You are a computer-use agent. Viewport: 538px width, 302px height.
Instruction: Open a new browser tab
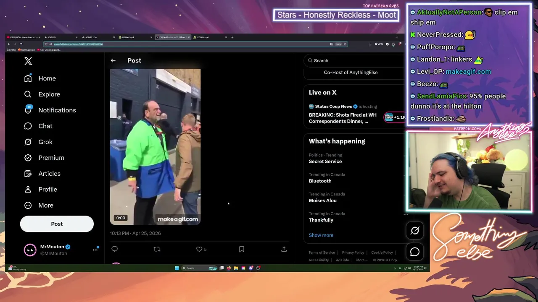click(x=232, y=37)
